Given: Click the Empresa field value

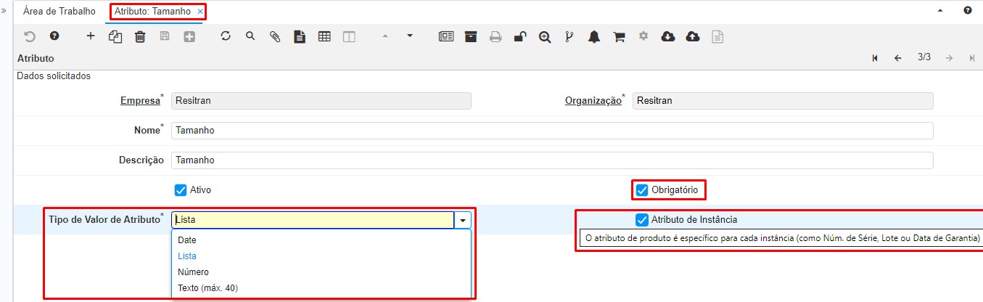Looking at the screenshot, I should pyautogui.click(x=321, y=101).
